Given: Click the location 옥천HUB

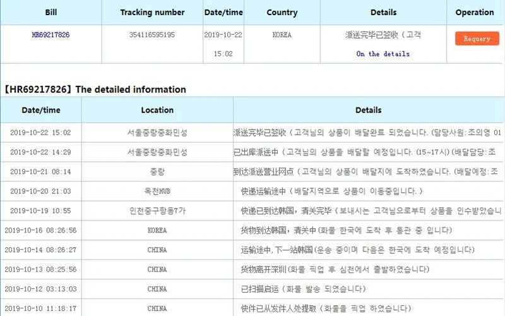Looking at the screenshot, I should point(157,191).
